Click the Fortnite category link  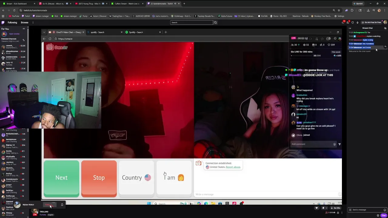(x=43, y=215)
